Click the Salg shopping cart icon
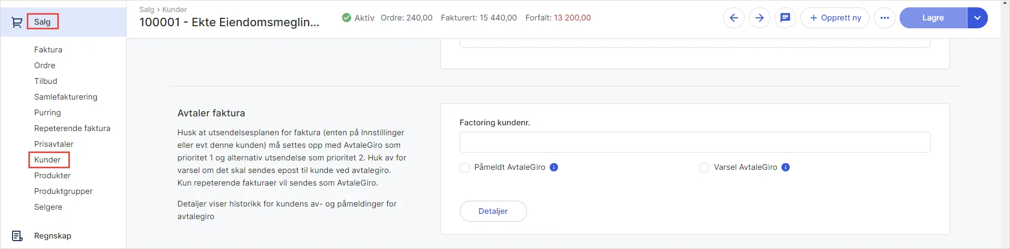 click(17, 22)
